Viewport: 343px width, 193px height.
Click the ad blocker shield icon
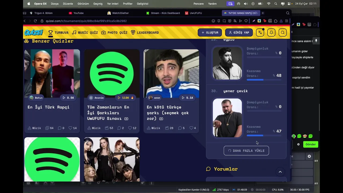click(230, 21)
